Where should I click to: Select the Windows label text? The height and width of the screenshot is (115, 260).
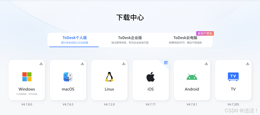27,89
